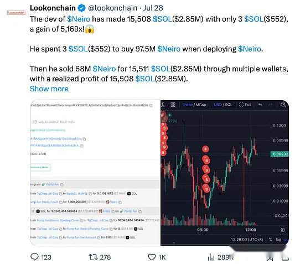Viewport: 295px width, 264px height.
Task: Like the tweet with heart icon
Action: [x=152, y=257]
